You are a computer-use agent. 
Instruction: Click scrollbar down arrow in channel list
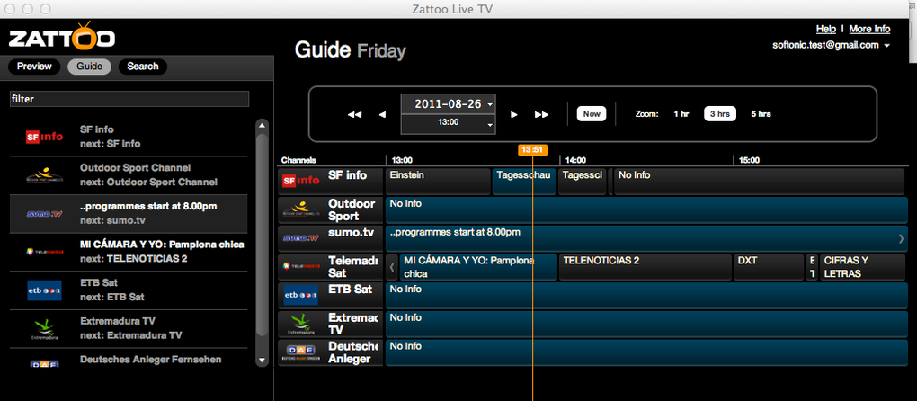(263, 360)
